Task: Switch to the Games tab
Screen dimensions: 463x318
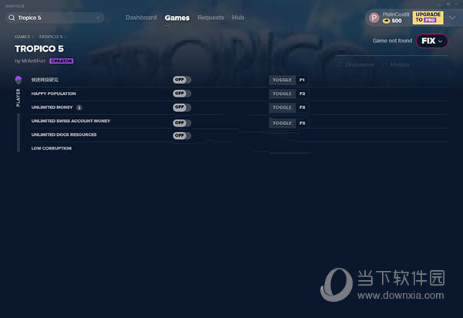Action: click(x=177, y=18)
